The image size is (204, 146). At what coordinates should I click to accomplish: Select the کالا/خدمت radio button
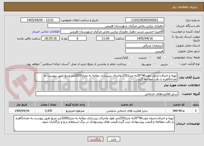[132, 57]
